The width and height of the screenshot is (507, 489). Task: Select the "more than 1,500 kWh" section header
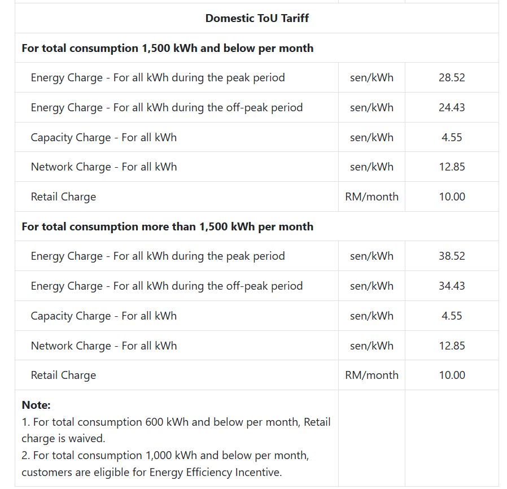click(x=167, y=226)
